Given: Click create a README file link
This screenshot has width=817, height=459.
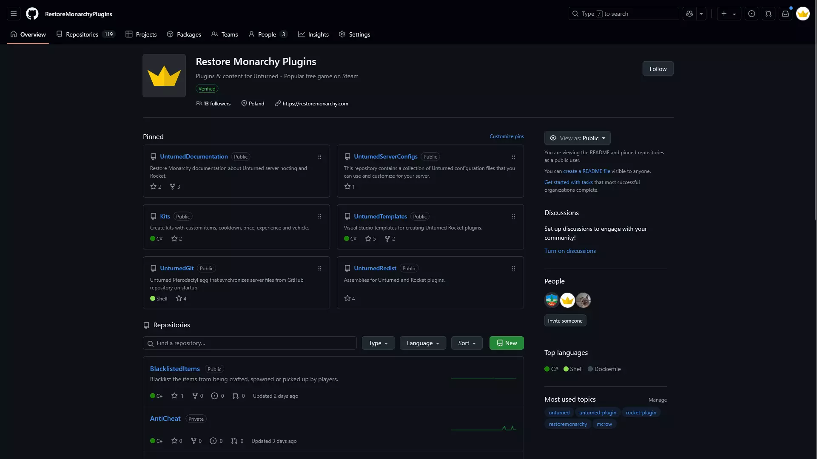Looking at the screenshot, I should (x=586, y=171).
